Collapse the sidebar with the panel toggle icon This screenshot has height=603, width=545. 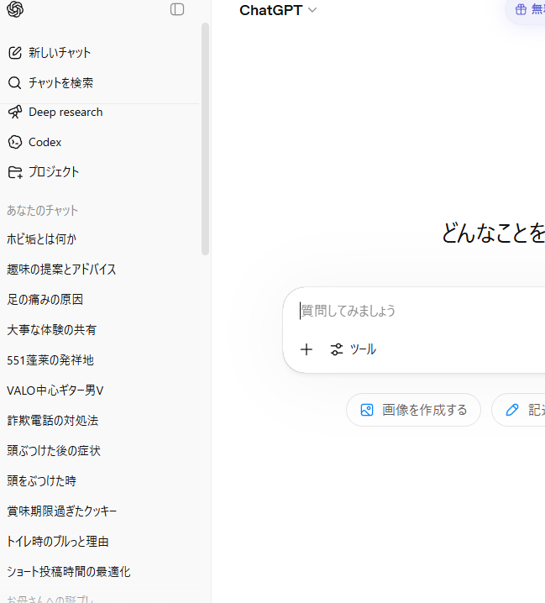(177, 9)
